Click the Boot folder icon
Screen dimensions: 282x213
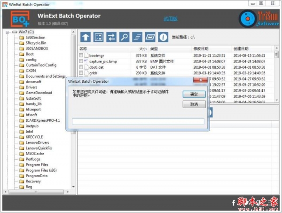[22, 54]
